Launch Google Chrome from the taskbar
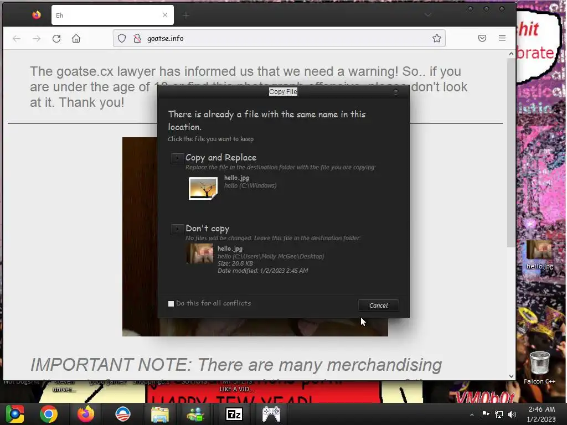Image resolution: width=567 pixels, height=425 pixels. tap(49, 414)
